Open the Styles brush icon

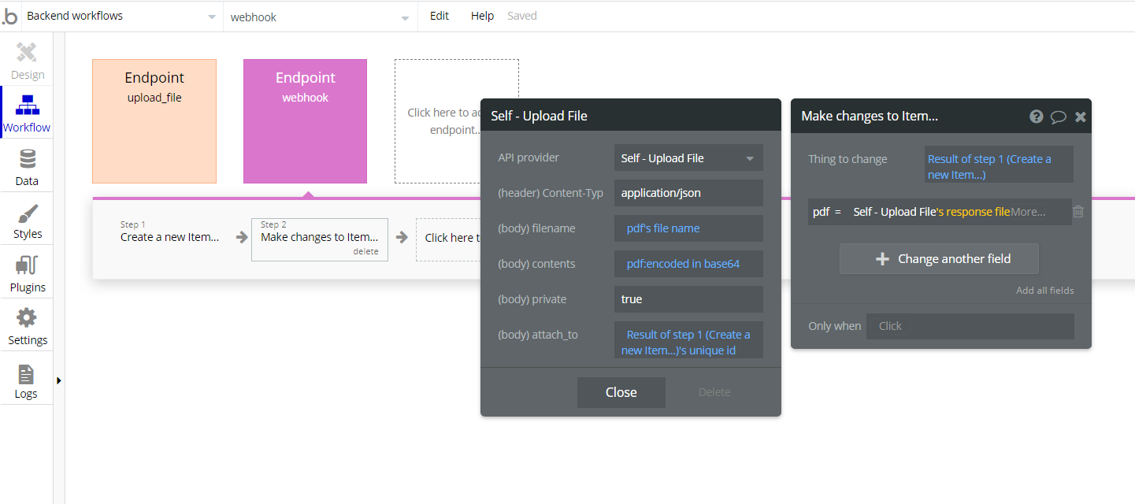point(27,213)
